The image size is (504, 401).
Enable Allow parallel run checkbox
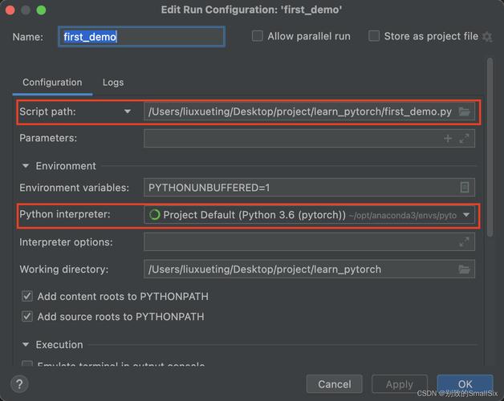tap(257, 36)
